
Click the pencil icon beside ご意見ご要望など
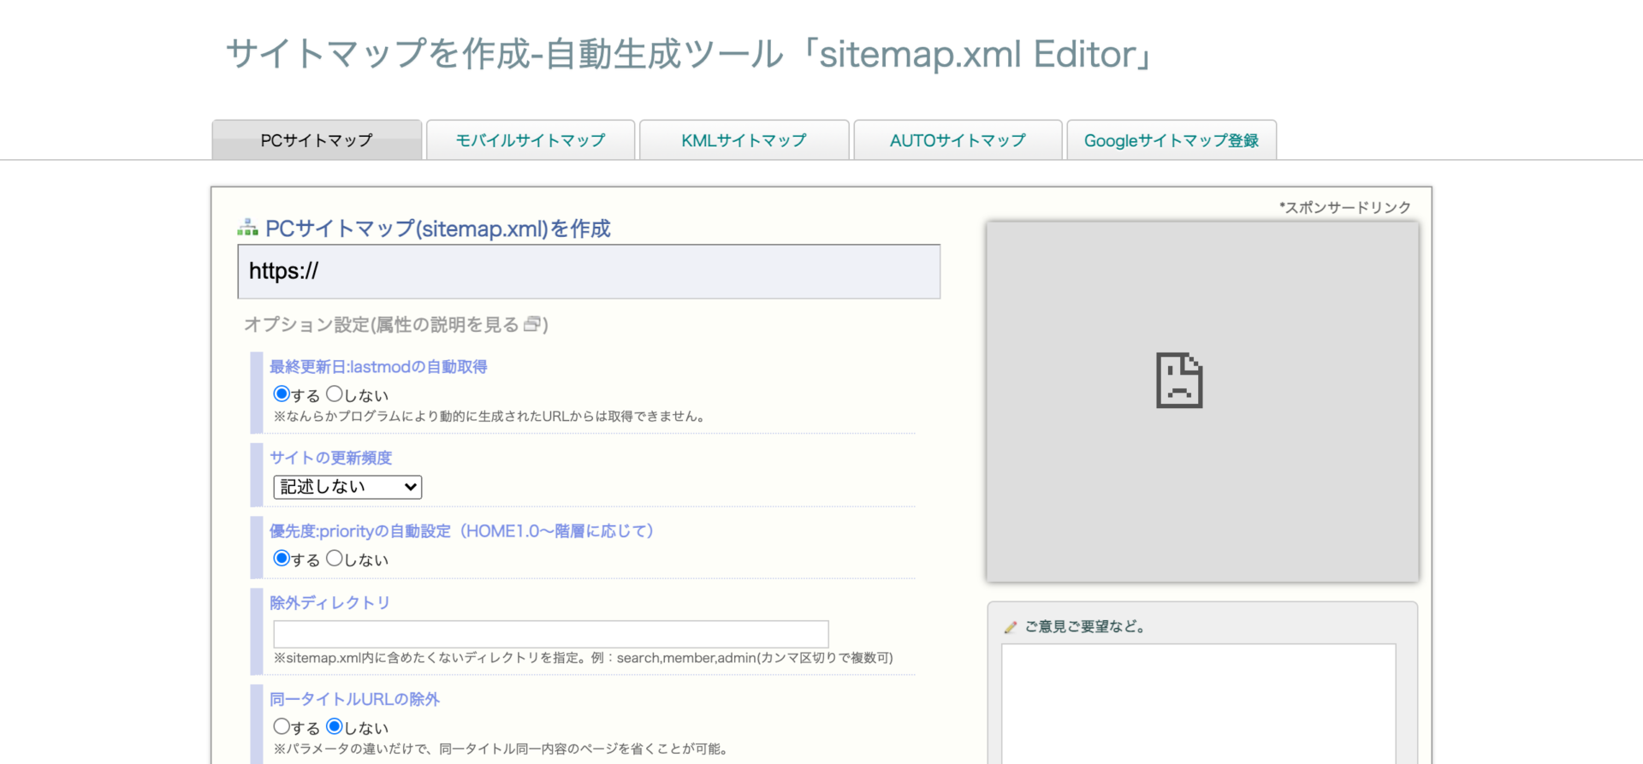1011,627
